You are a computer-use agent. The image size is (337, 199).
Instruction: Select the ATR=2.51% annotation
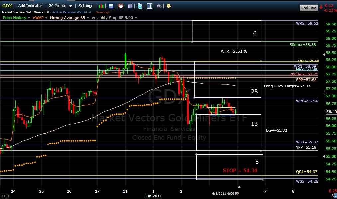[234, 51]
